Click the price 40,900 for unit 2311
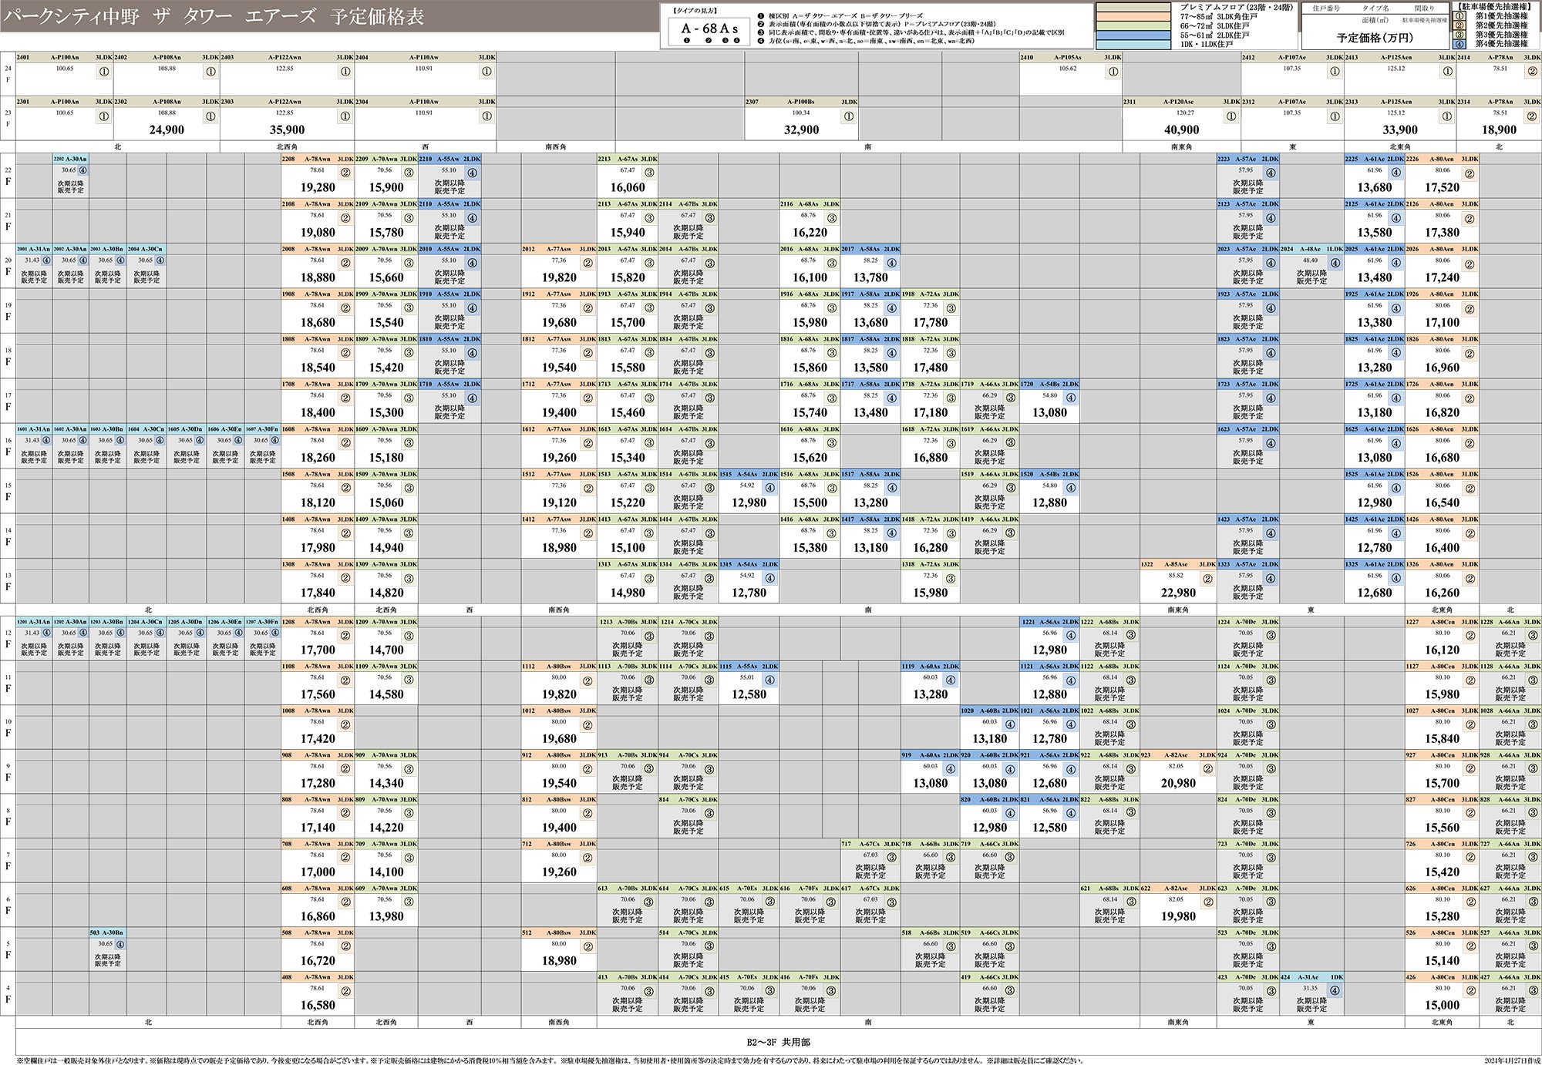1542x1065 pixels. click(1181, 130)
